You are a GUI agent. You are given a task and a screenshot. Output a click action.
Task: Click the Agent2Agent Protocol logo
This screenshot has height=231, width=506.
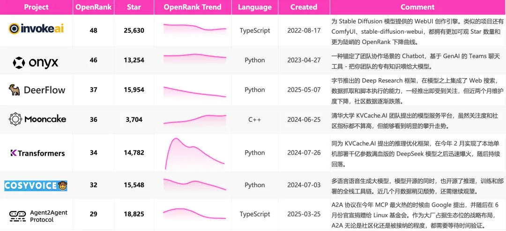click(38, 216)
